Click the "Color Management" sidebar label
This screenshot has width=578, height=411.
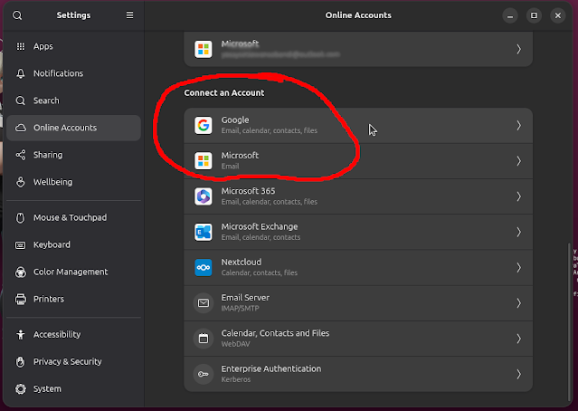point(71,272)
